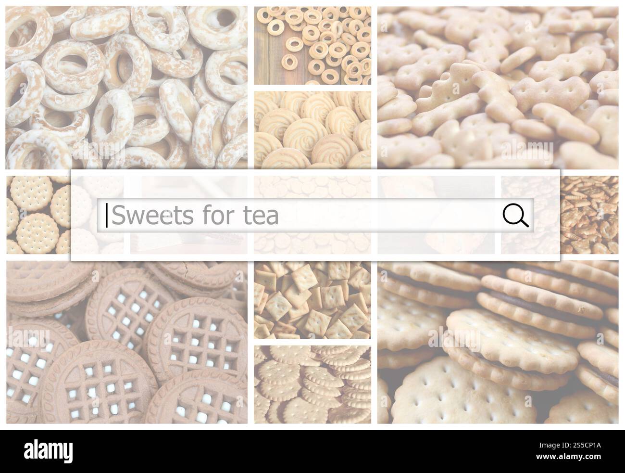Click the text cursor before 'Sweets'
The height and width of the screenshot is (473, 625).
(107, 215)
